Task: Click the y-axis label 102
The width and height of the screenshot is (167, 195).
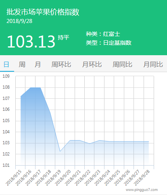Action: pos(6,154)
